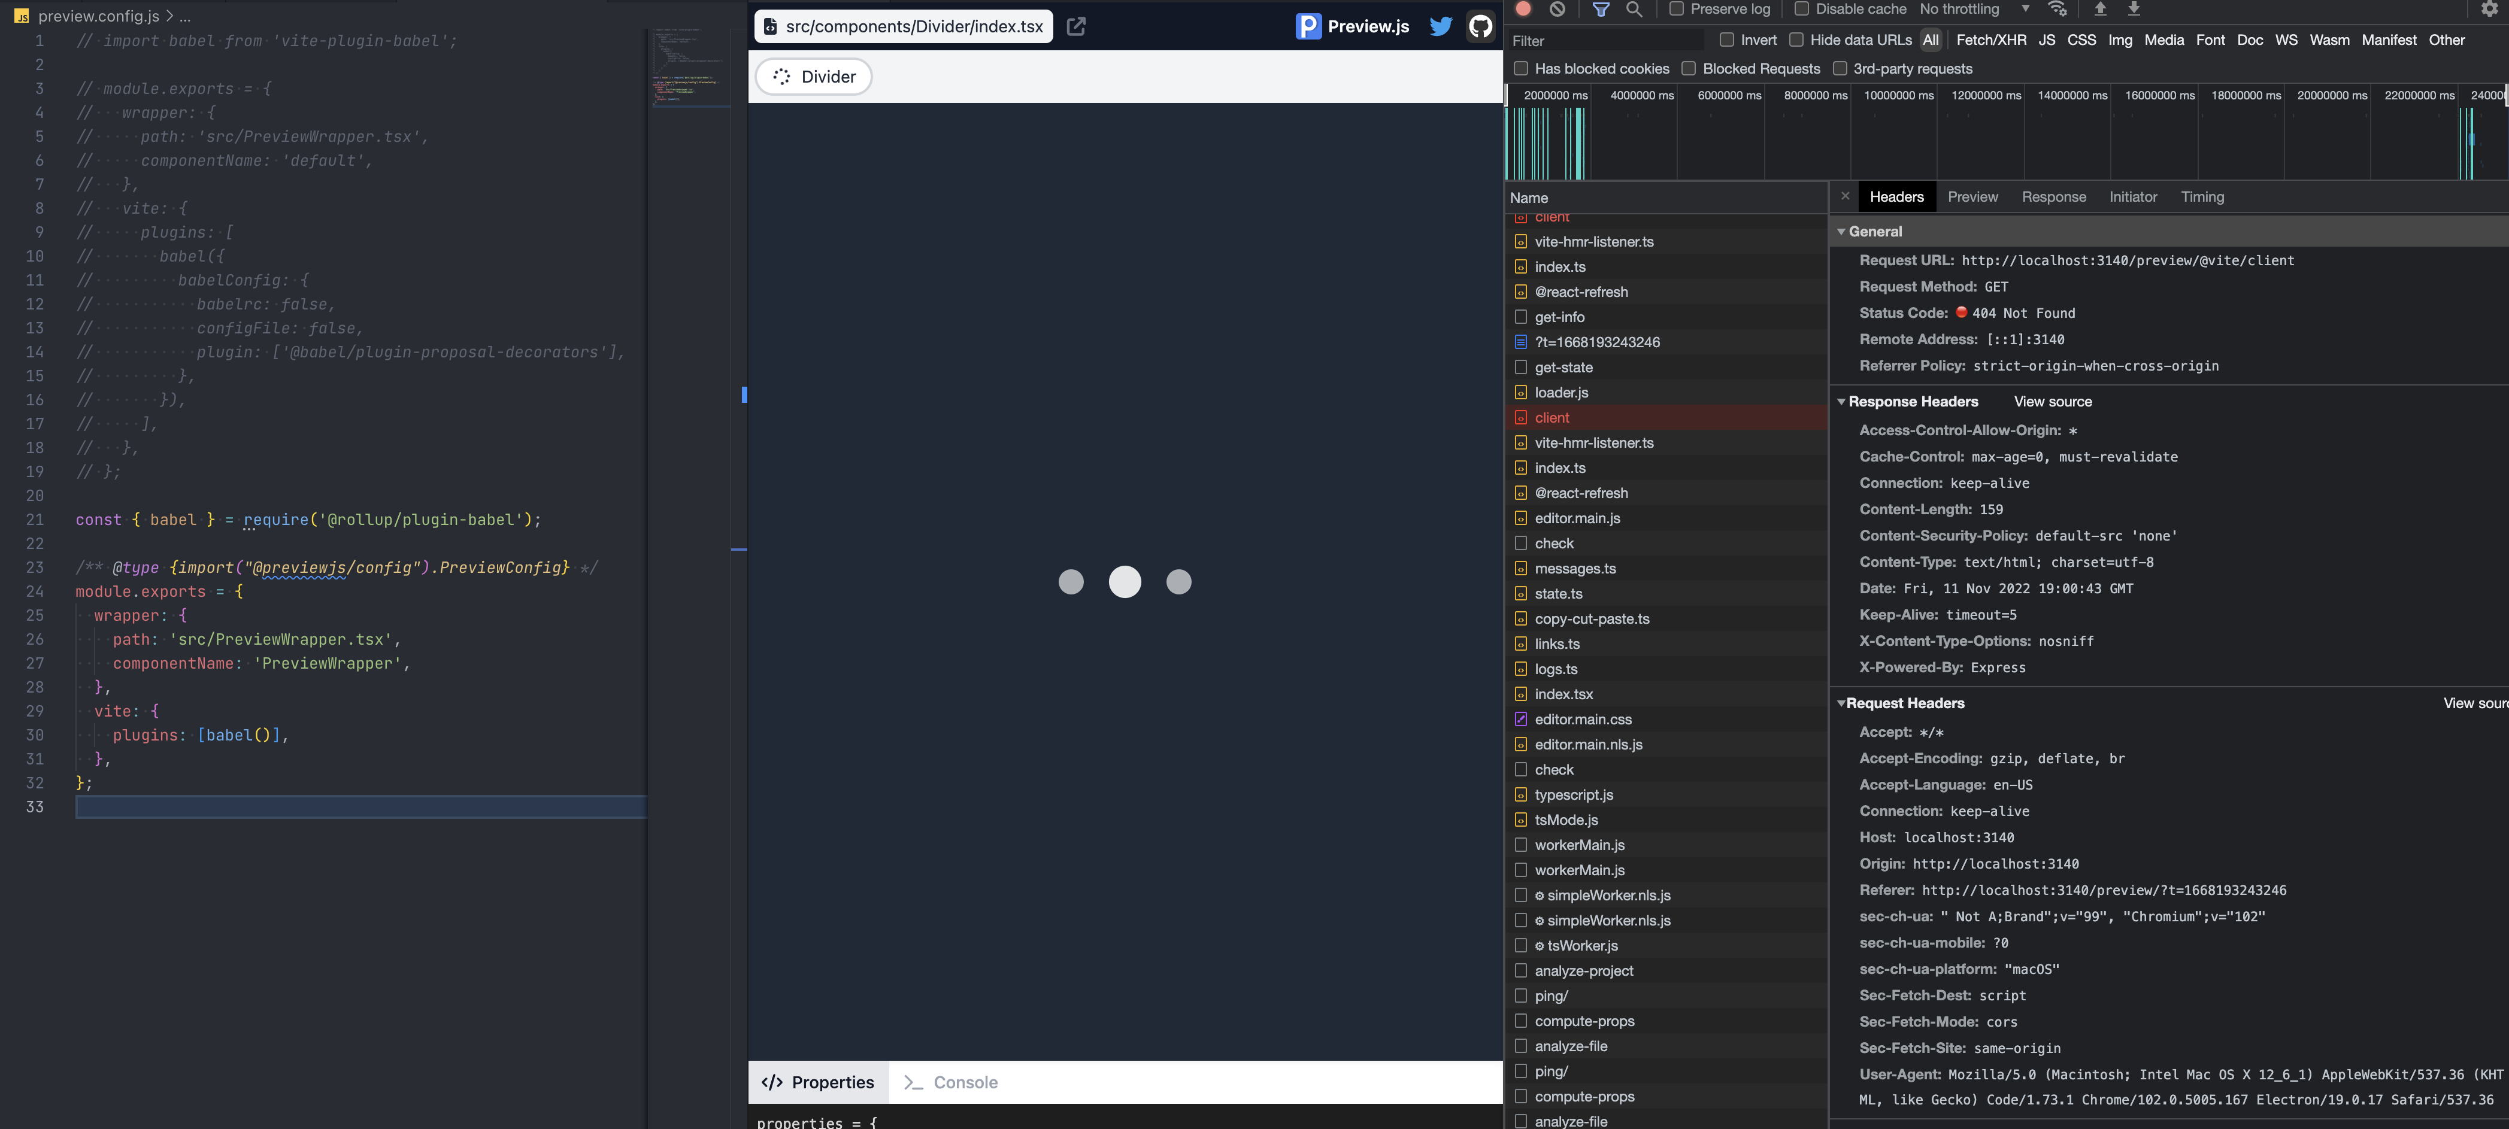The image size is (2509, 1129).
Task: Click the code editor minimap
Action: click(x=690, y=68)
